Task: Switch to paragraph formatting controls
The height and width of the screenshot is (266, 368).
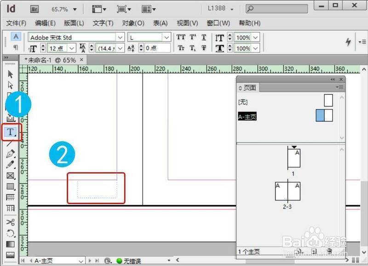Action: (x=16, y=47)
